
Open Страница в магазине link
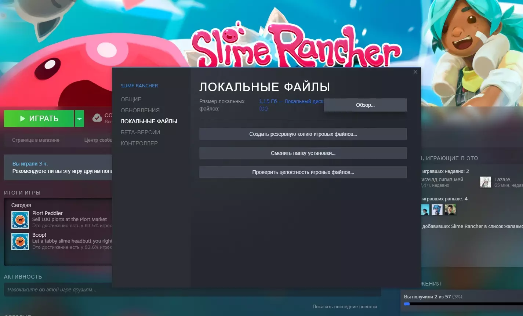(36, 140)
